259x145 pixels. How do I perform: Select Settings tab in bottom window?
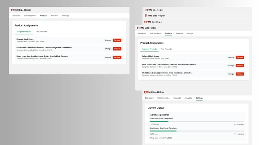[x=199, y=98]
